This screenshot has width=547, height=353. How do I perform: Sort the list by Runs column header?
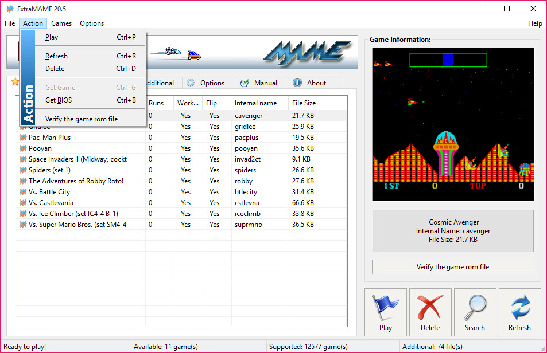160,103
